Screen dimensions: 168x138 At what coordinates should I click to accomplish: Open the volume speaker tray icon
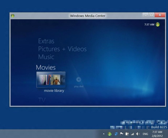tap(138, 134)
